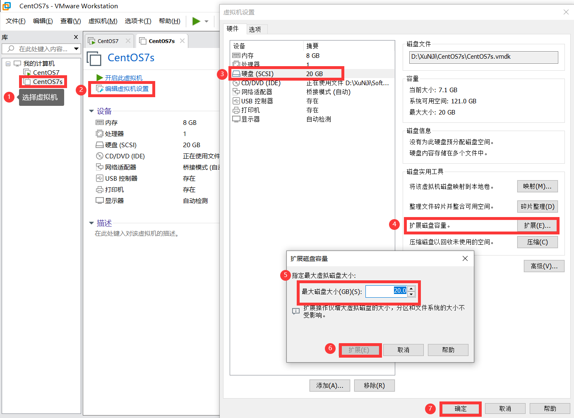
Task: Click the information note icon in the expand dialog
Action: coord(296,311)
